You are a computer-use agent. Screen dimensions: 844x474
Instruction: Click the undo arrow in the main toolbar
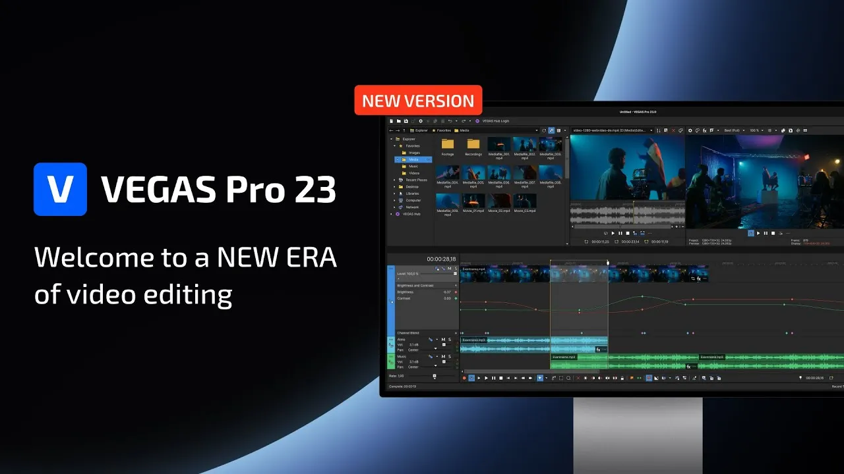(450, 121)
